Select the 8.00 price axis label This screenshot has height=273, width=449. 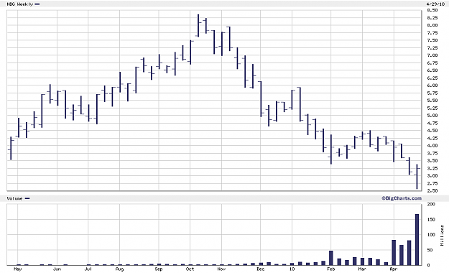(x=432, y=25)
